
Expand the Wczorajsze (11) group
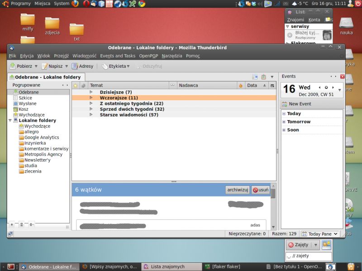coord(91,98)
